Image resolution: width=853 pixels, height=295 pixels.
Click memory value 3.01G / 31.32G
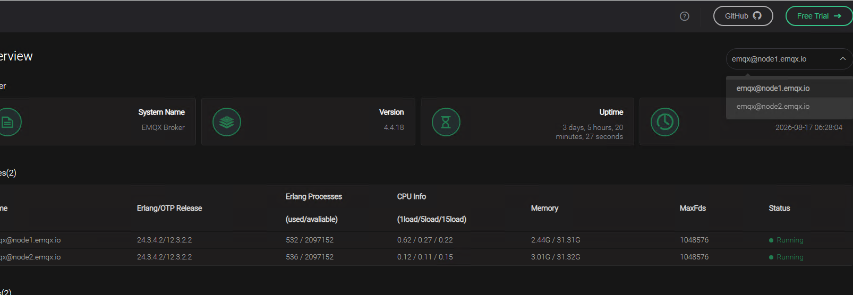click(556, 257)
